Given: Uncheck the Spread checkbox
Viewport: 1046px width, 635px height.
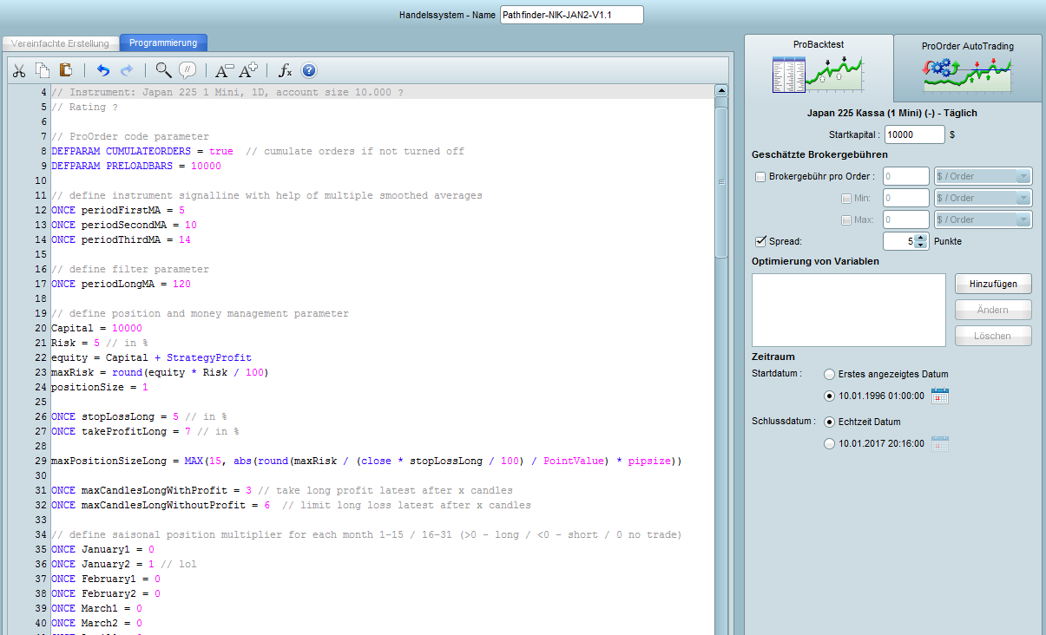Looking at the screenshot, I should click(761, 241).
